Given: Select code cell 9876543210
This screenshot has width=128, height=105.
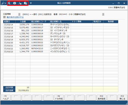Looking at the screenshot, I should (x=40, y=48).
